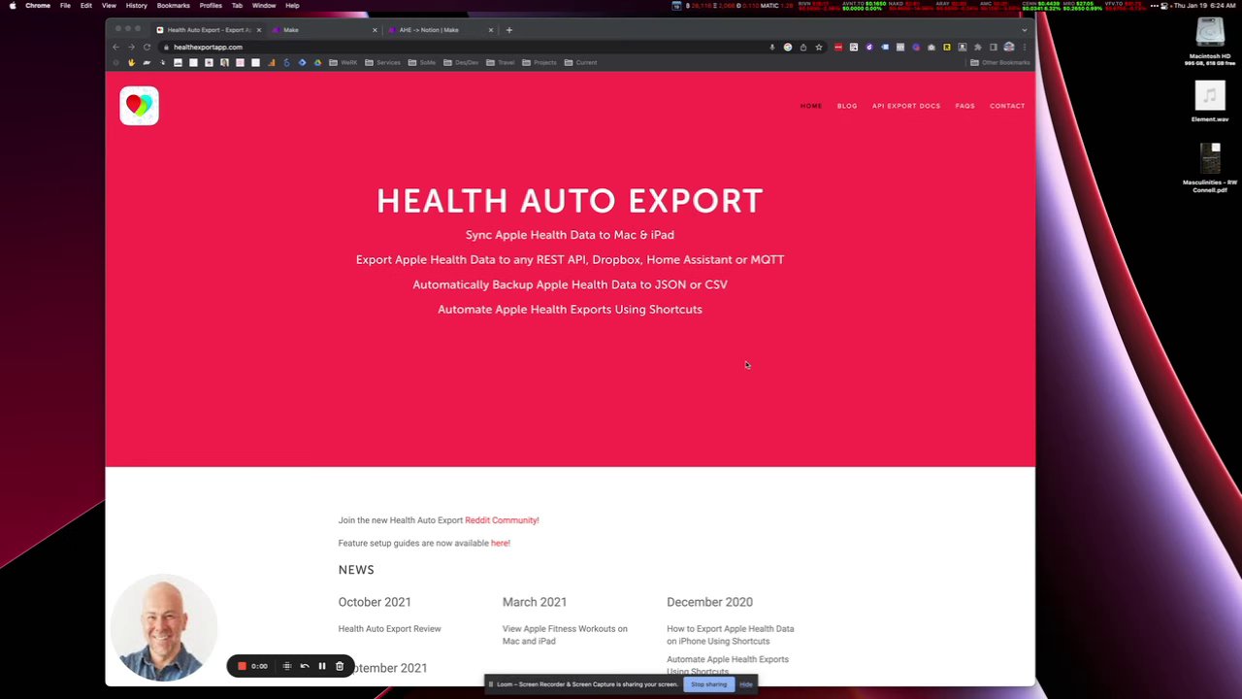Delete the Loom recording with the trash icon

point(340,666)
